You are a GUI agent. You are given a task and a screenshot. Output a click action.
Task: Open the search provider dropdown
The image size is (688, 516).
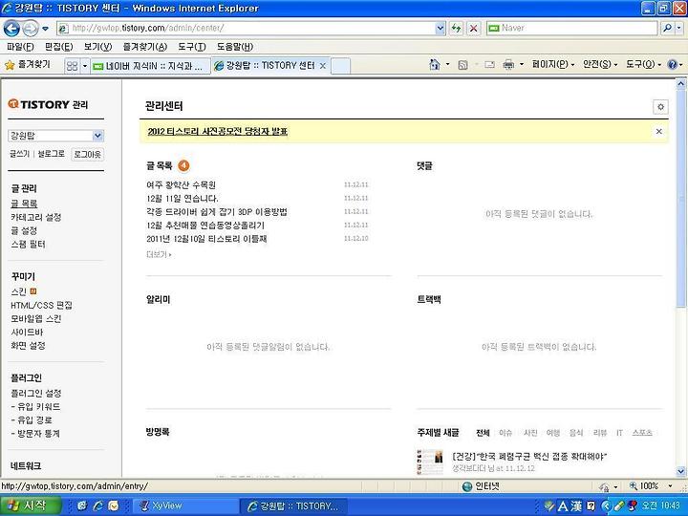click(x=679, y=28)
